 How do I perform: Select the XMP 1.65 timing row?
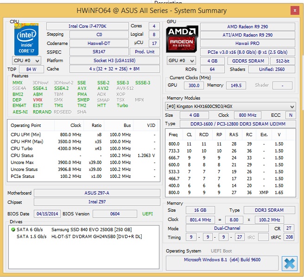[230, 193]
